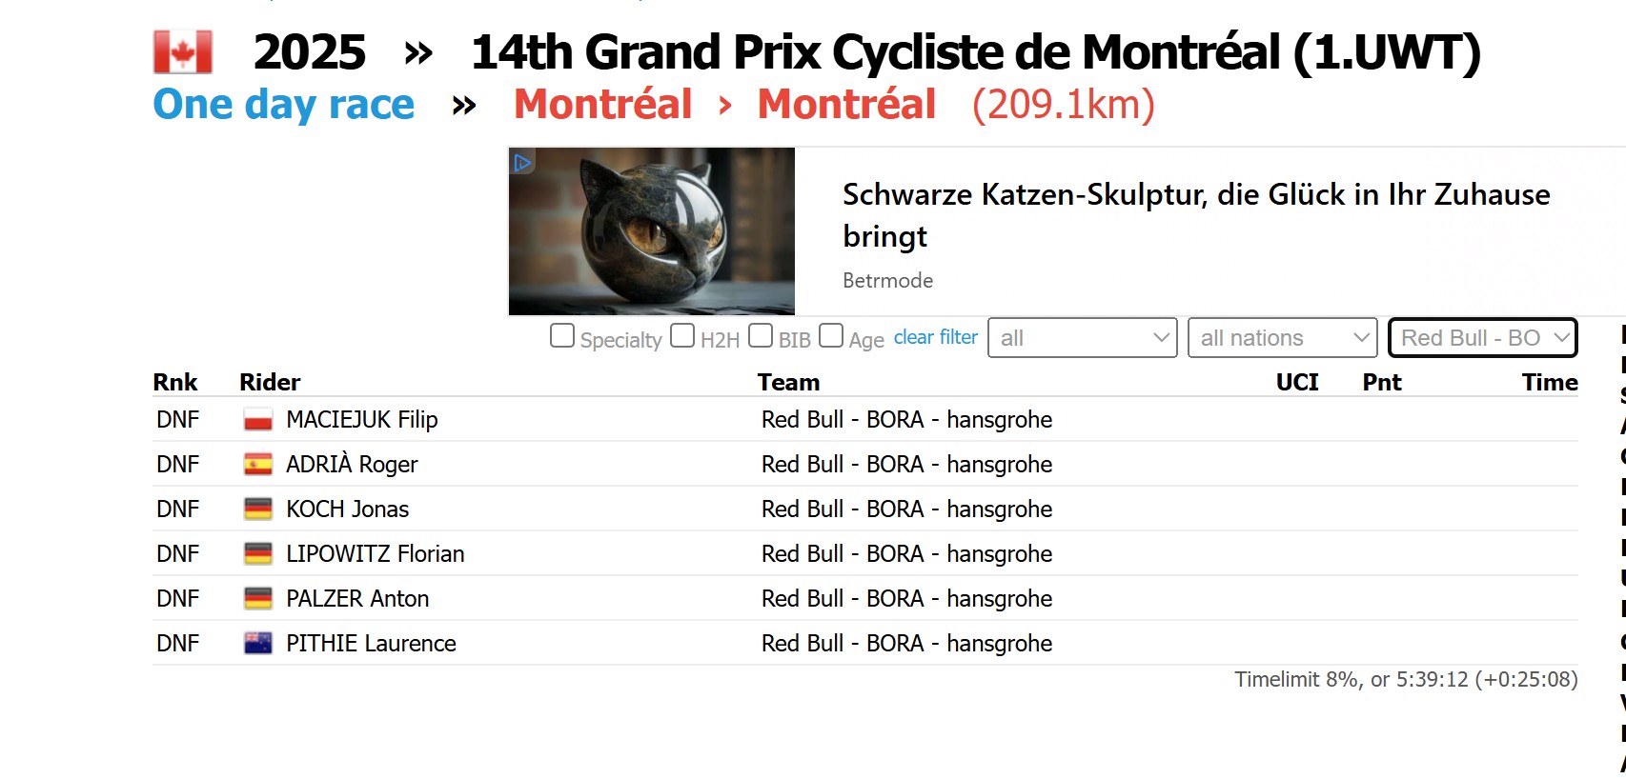Open the 'One day race' link
The width and height of the screenshot is (1626, 779).
pyautogui.click(x=284, y=105)
